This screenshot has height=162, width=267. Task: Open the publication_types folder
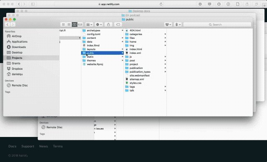(145, 72)
